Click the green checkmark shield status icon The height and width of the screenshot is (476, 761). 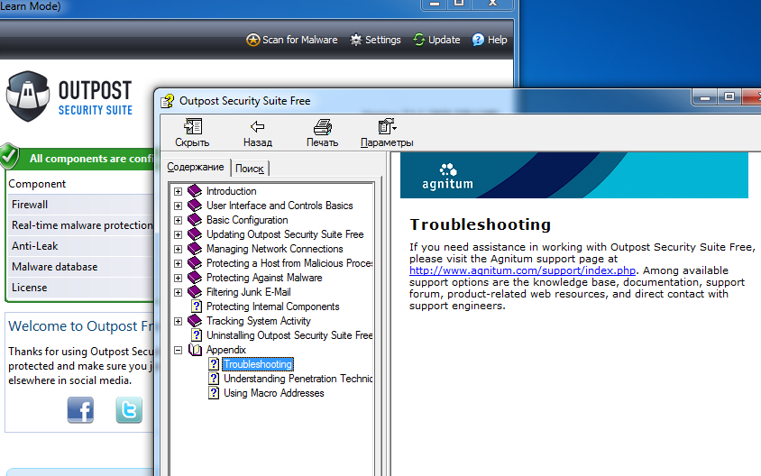point(9,157)
